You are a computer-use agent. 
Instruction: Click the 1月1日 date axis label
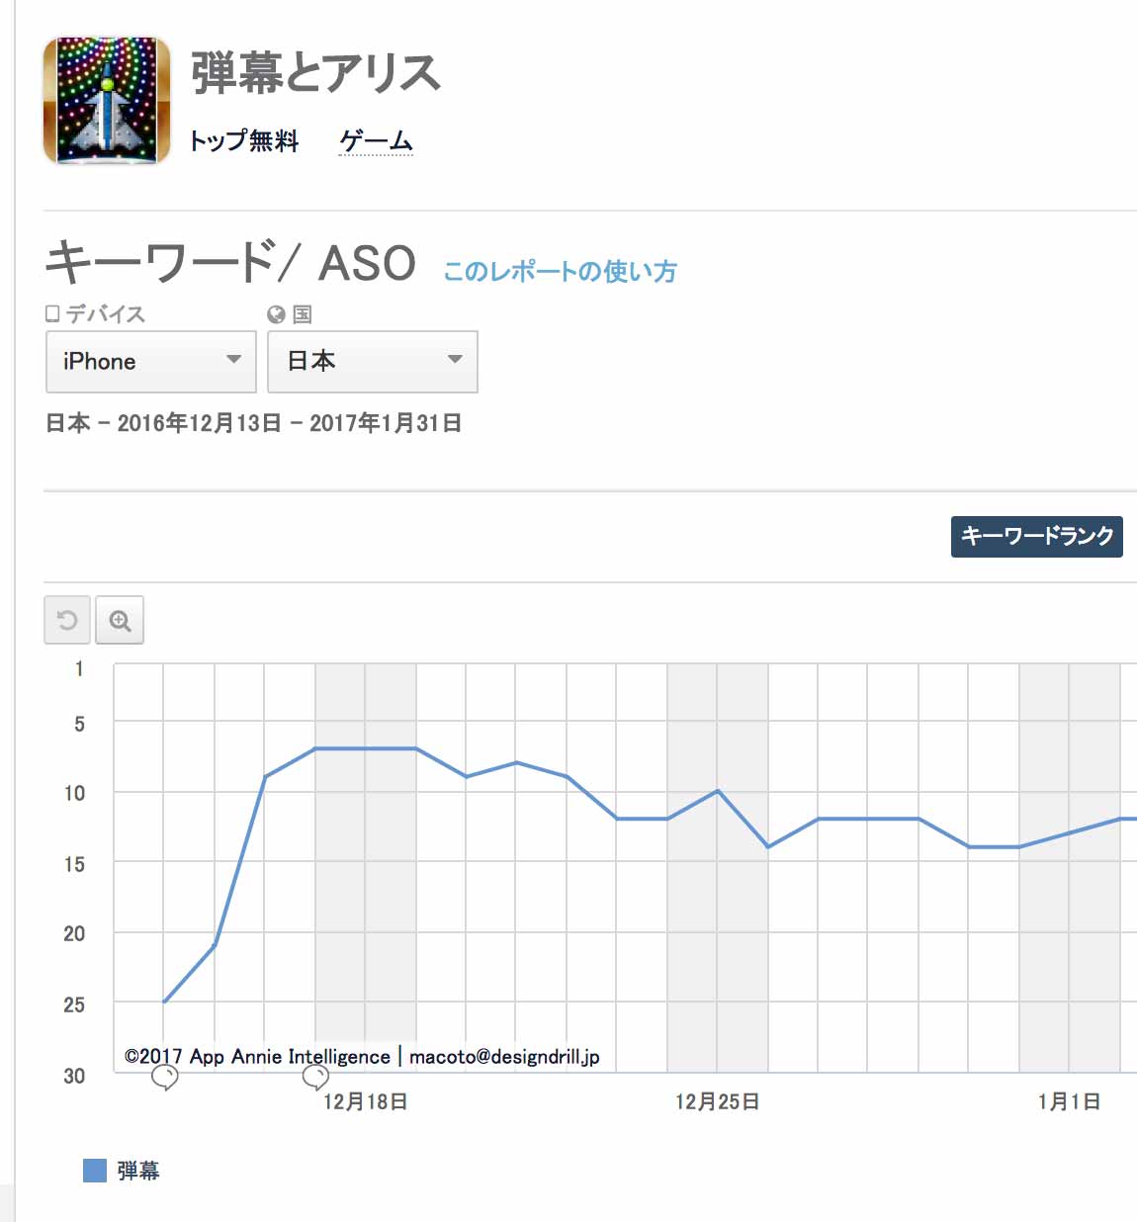(x=1069, y=1101)
